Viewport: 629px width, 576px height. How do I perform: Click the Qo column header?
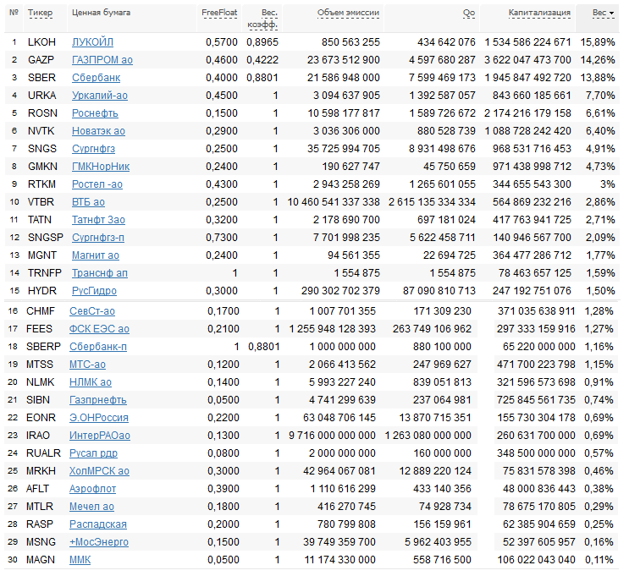coord(469,13)
